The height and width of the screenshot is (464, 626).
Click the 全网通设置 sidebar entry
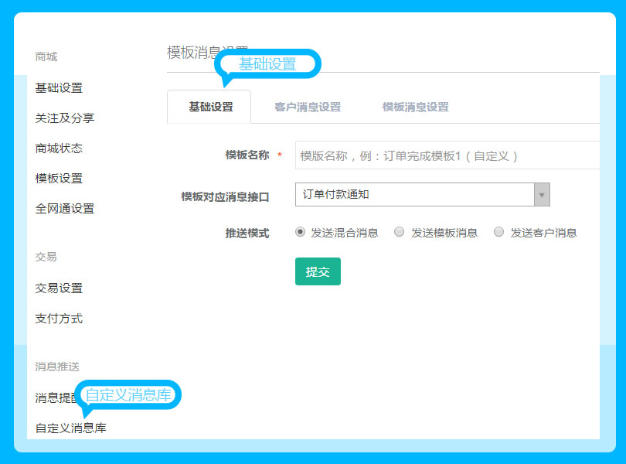[x=65, y=209]
